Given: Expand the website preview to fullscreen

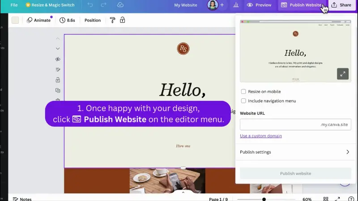Looking at the screenshot, I should coord(343,74).
